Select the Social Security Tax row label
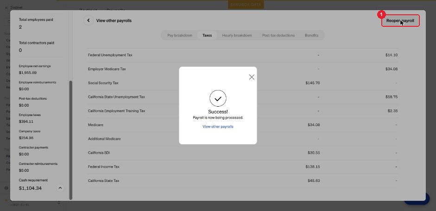Screen dimensions: 436x211 (103, 83)
